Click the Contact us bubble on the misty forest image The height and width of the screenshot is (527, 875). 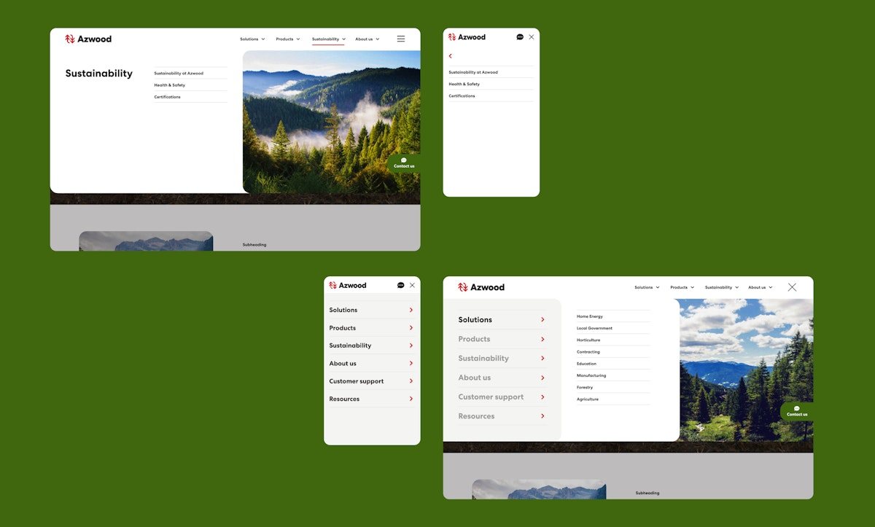tap(404, 163)
